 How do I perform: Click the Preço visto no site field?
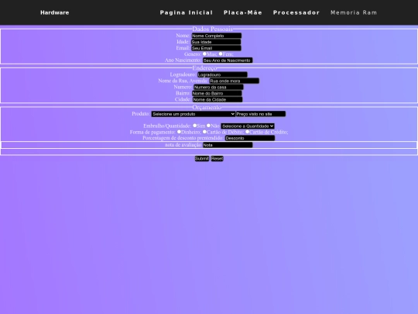(260, 114)
